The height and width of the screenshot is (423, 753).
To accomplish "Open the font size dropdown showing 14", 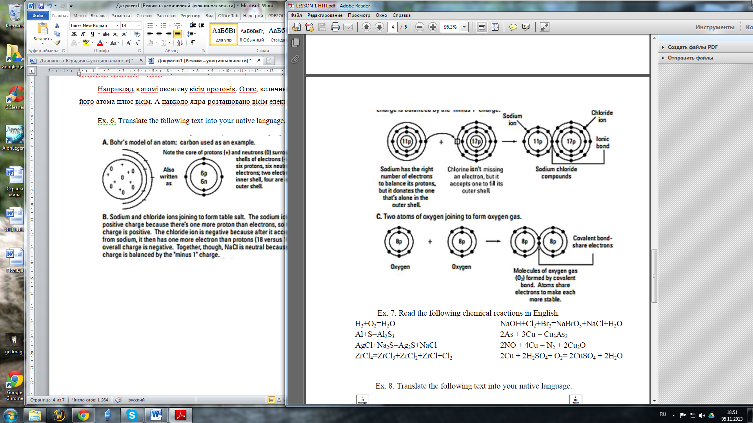I will (x=139, y=25).
